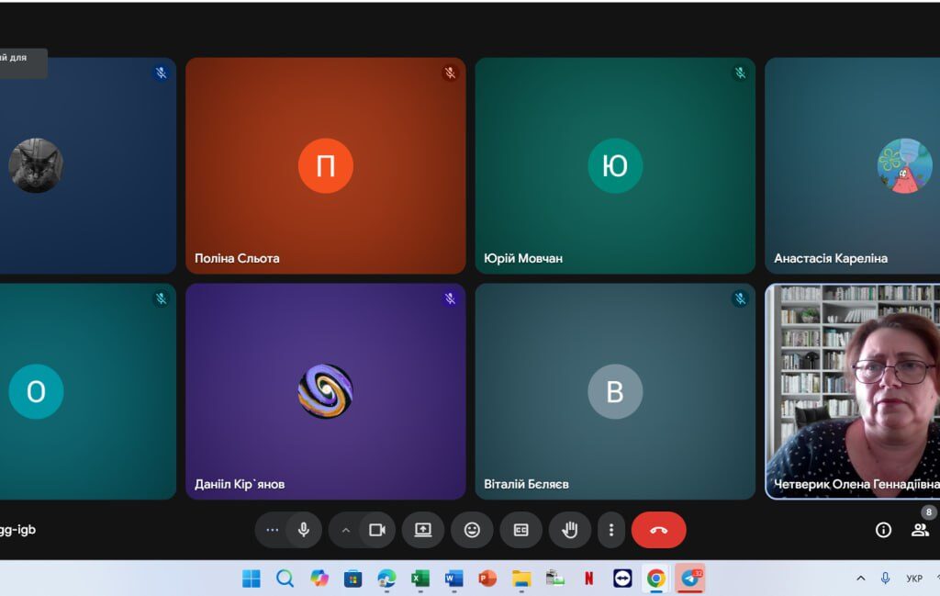Open the three vertical dots more options menu
The image size is (940, 596).
pyautogui.click(x=611, y=530)
